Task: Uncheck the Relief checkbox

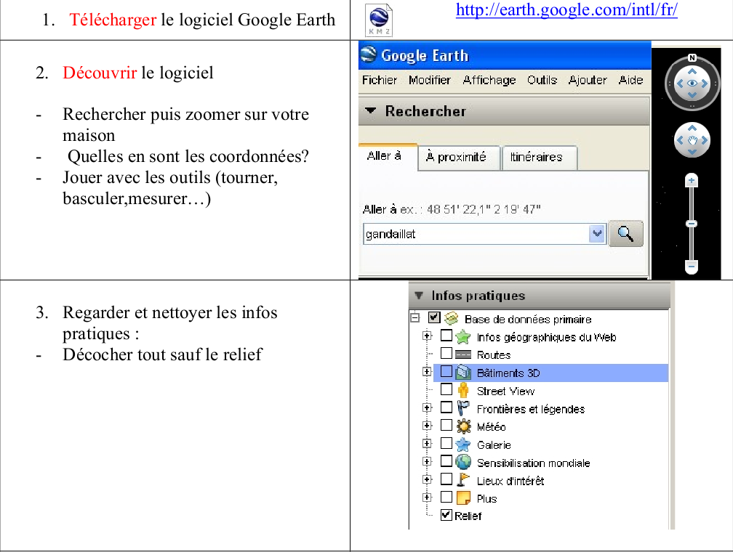Action: point(446,515)
